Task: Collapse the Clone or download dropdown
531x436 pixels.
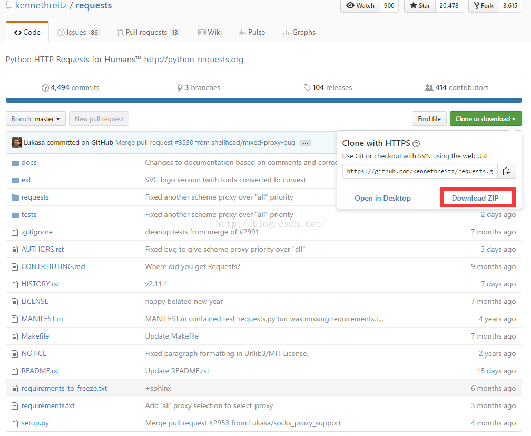Action: 485,119
